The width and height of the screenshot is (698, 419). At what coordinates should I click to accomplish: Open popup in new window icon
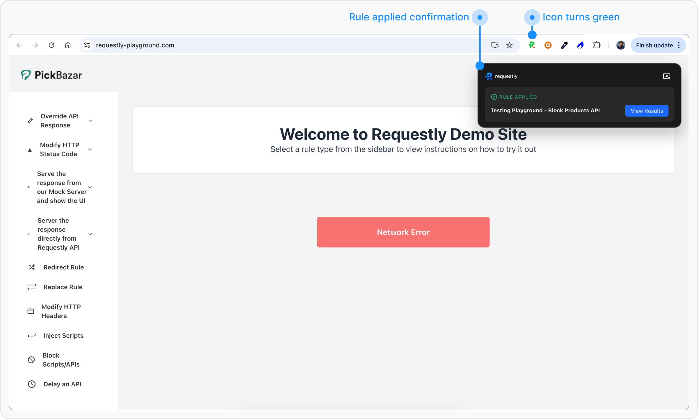(666, 76)
